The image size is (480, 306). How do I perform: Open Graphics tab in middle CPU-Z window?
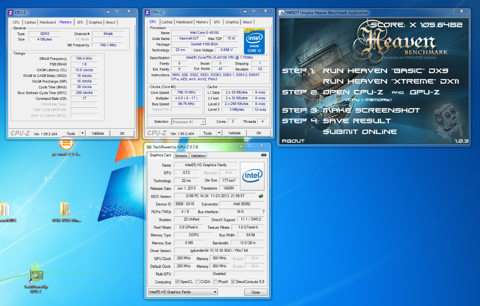coord(232,22)
